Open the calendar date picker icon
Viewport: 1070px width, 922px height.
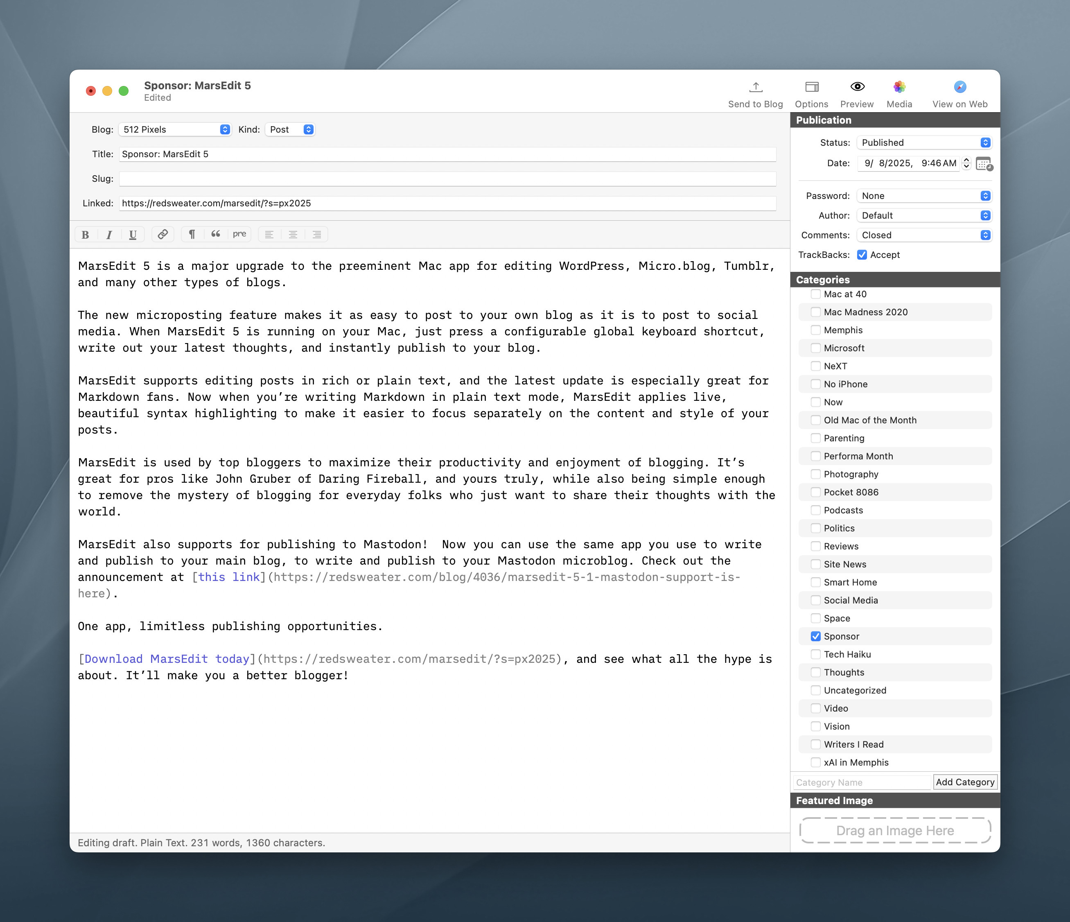tap(984, 164)
